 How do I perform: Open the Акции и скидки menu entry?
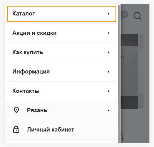point(61,33)
